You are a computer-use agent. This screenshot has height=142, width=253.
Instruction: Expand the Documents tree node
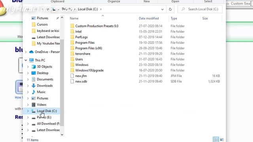[x=28, y=79]
